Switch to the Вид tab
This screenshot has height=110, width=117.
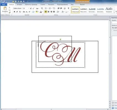tap(72, 4)
